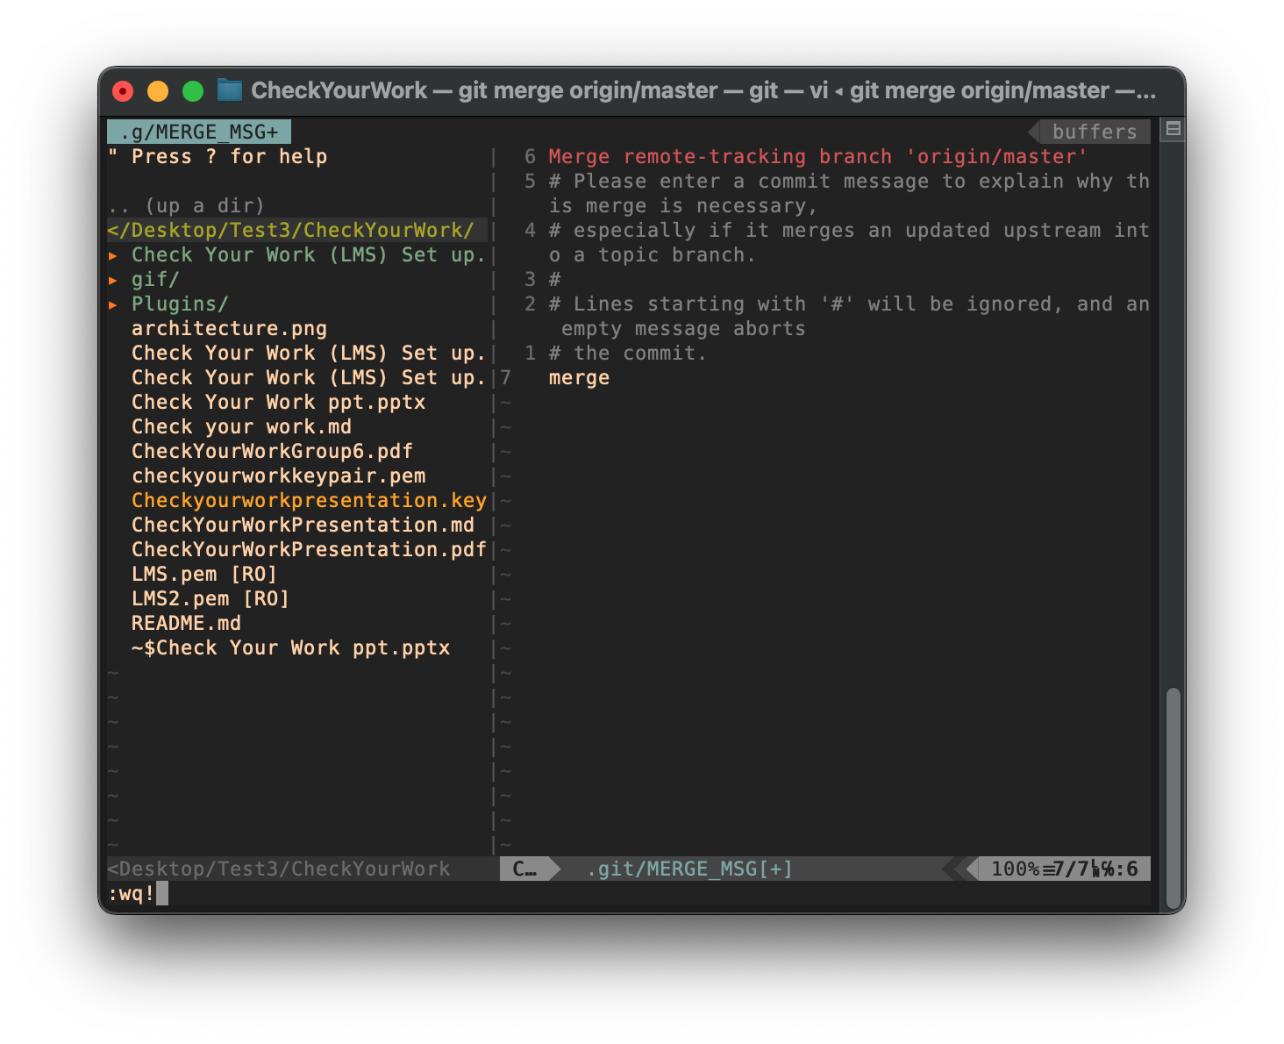
Task: Select LMS2.pem [RO] file
Action: 210,598
